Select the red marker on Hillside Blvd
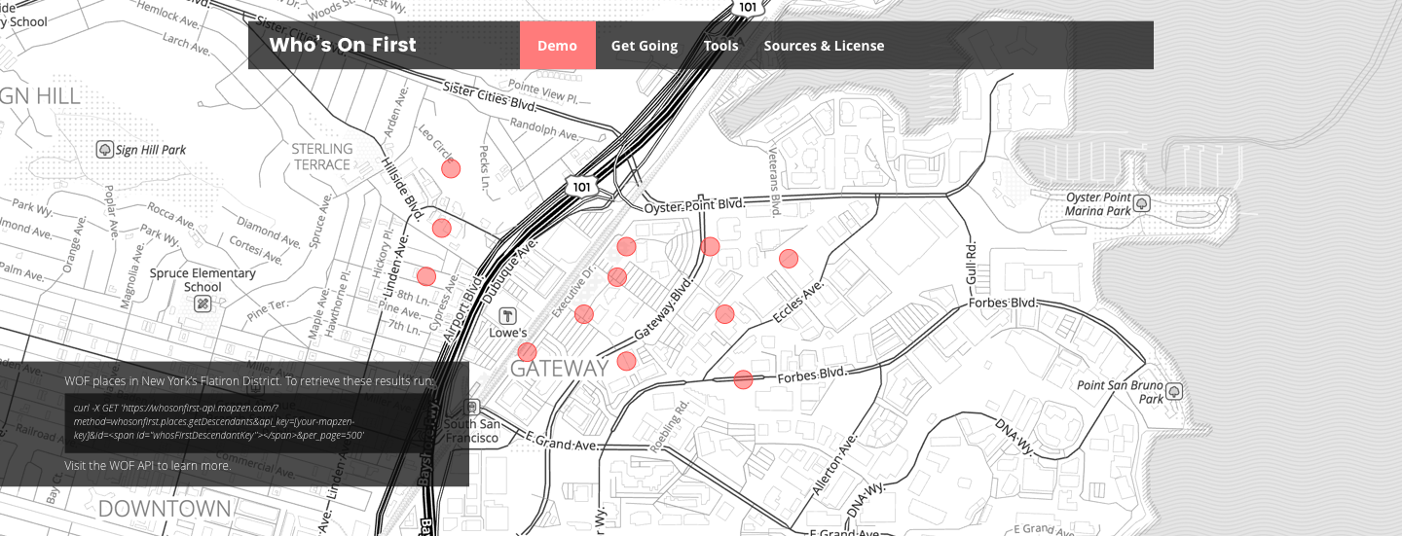 (442, 229)
